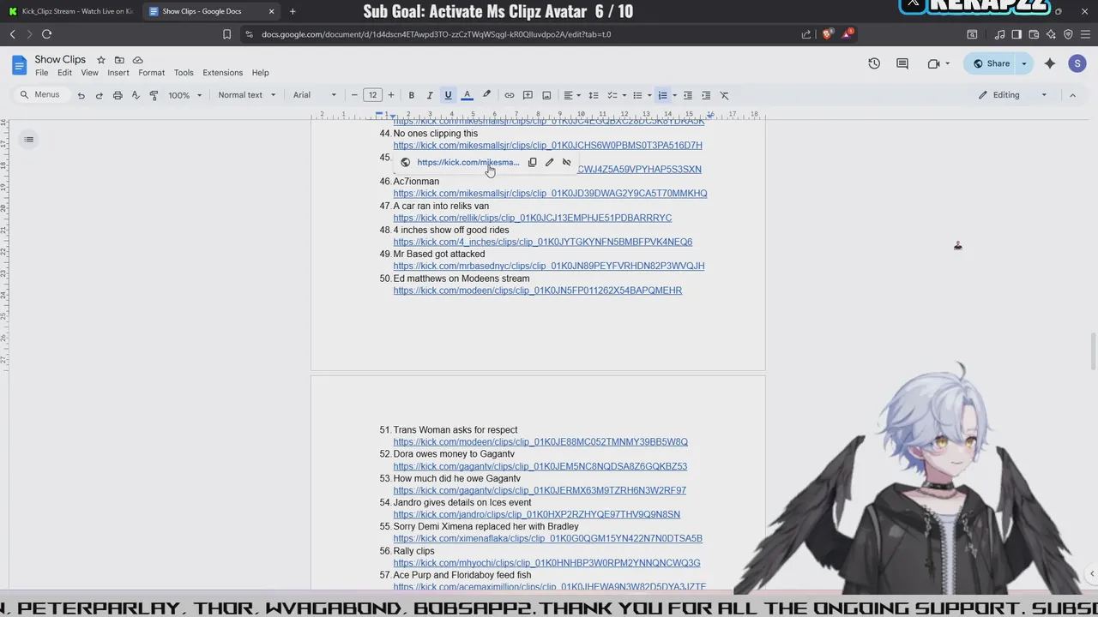Switch to the Kick_Clipz Stream tab
Viewport: 1098px width, 617px height.
70,11
